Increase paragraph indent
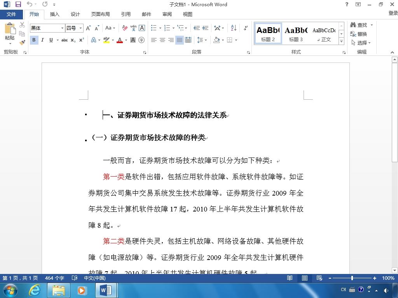This screenshot has height=298, width=398. 205,28
